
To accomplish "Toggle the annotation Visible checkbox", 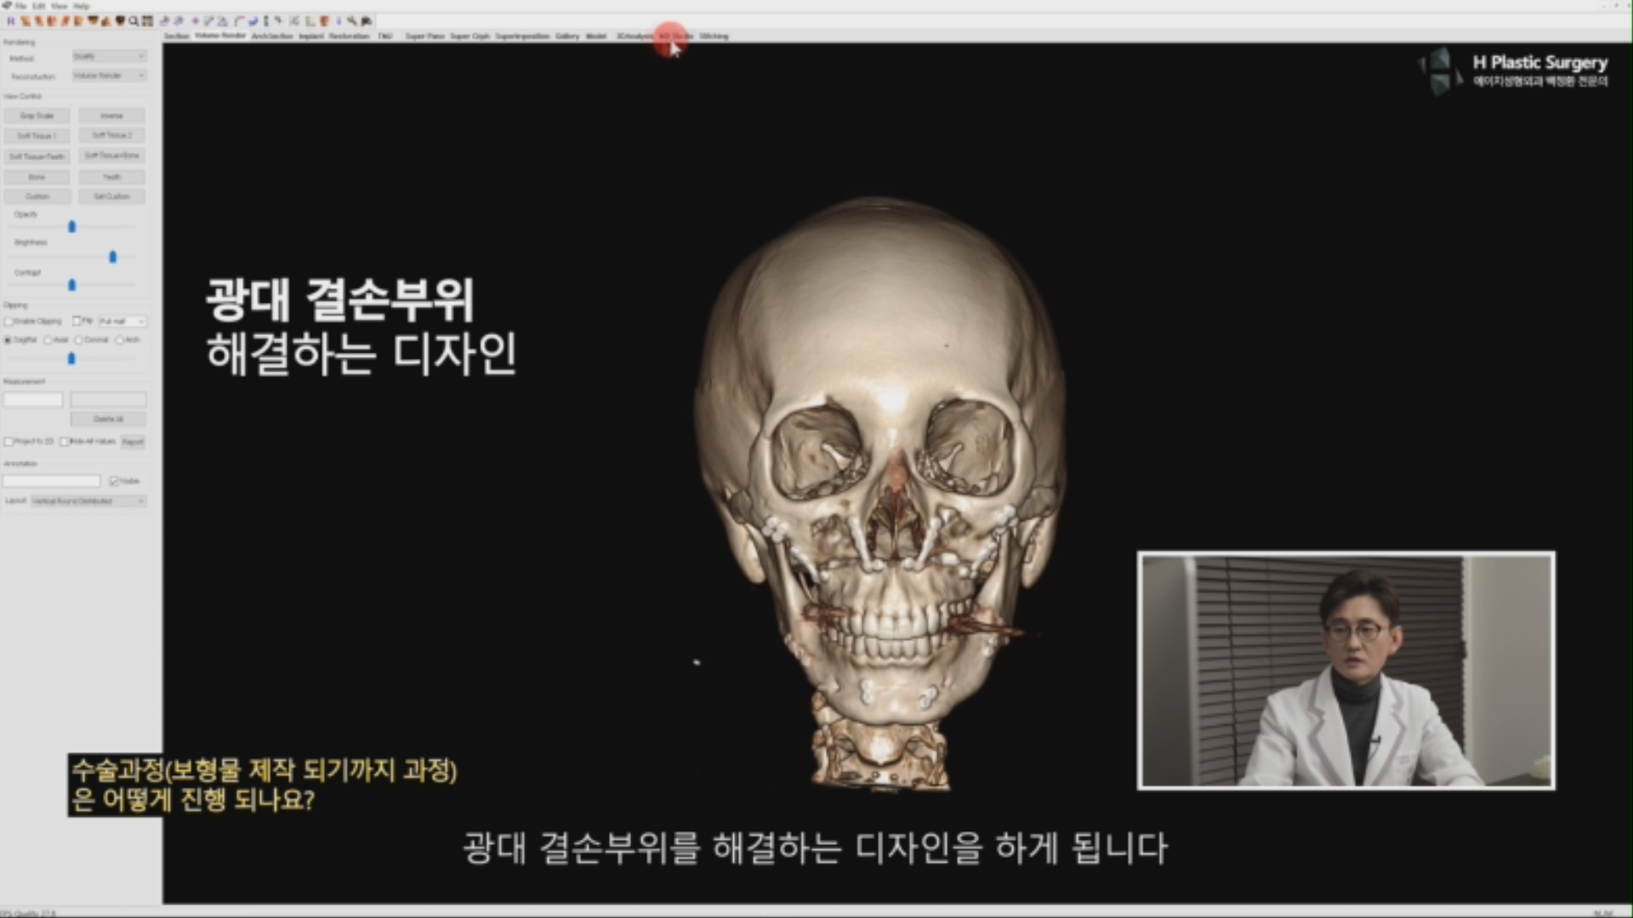I will [x=114, y=481].
